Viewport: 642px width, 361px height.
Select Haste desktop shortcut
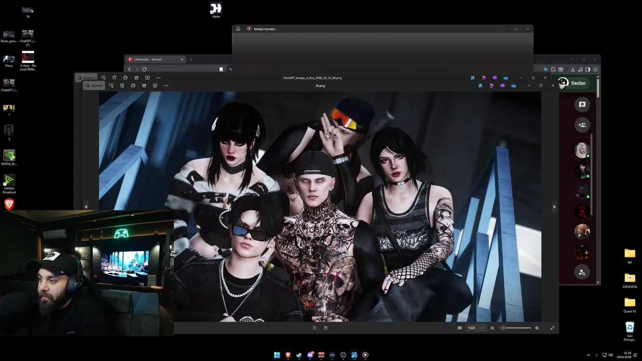(216, 10)
